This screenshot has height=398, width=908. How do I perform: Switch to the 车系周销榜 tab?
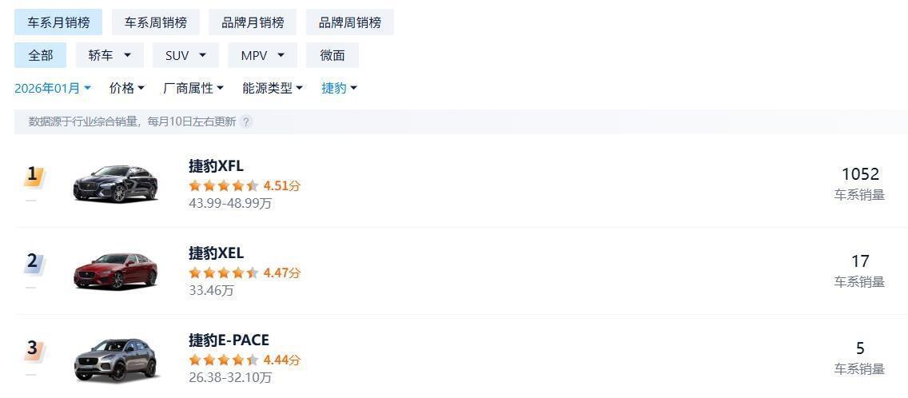pyautogui.click(x=155, y=22)
